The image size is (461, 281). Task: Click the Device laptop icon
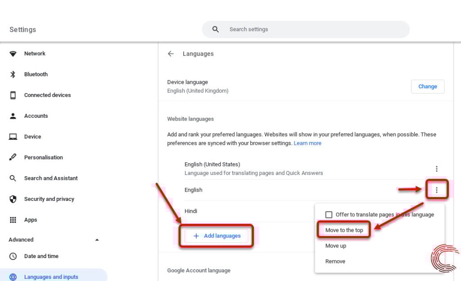click(x=13, y=137)
